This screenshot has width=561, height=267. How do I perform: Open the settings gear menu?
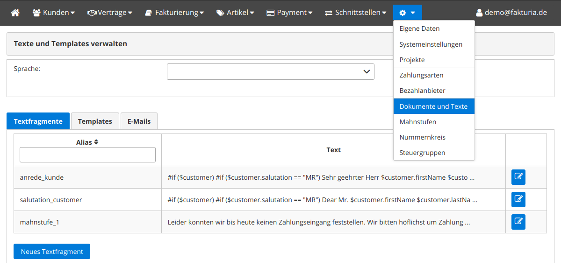(407, 13)
